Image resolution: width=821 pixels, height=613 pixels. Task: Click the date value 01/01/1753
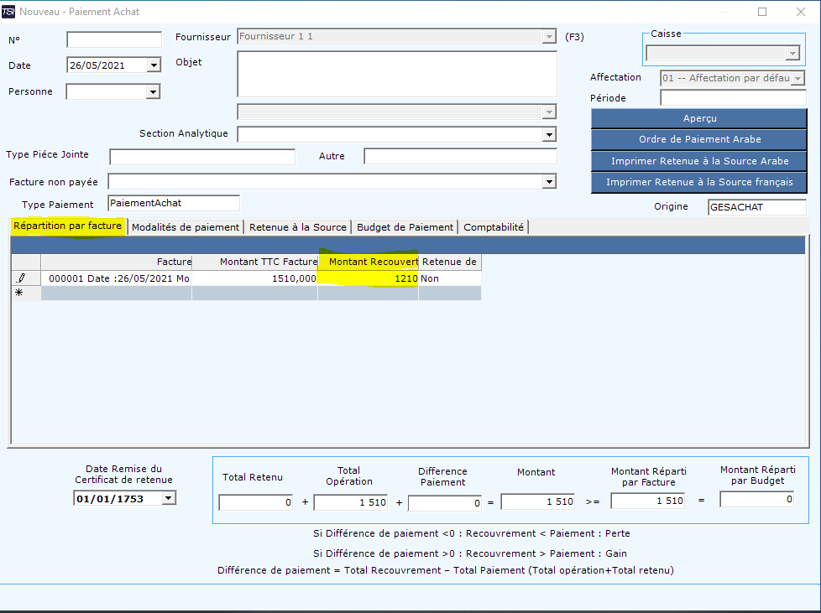(110, 498)
